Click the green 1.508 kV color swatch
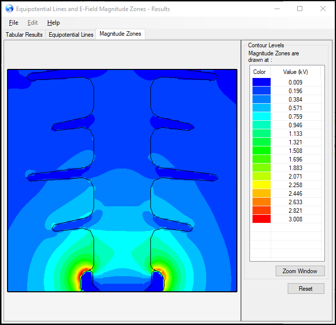 tap(261, 150)
